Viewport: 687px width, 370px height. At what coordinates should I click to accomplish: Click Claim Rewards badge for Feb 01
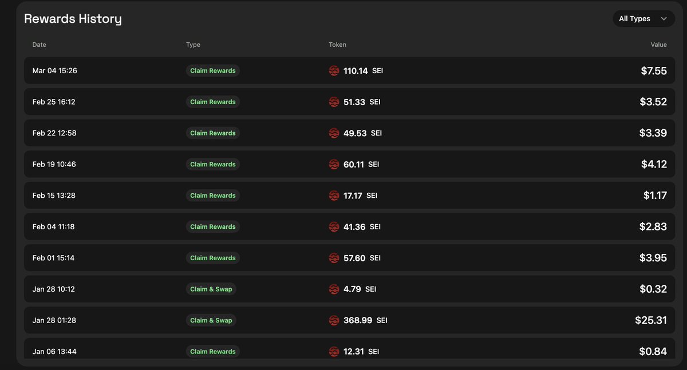tap(213, 258)
